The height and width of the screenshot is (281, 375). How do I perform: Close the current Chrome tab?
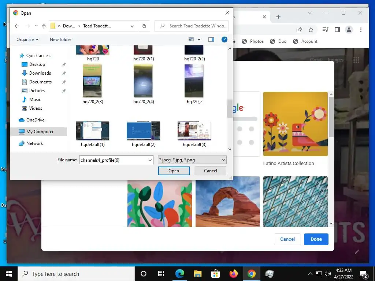[264, 17]
